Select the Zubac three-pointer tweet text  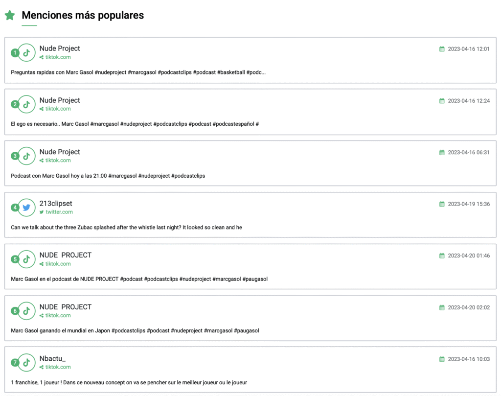click(x=126, y=227)
